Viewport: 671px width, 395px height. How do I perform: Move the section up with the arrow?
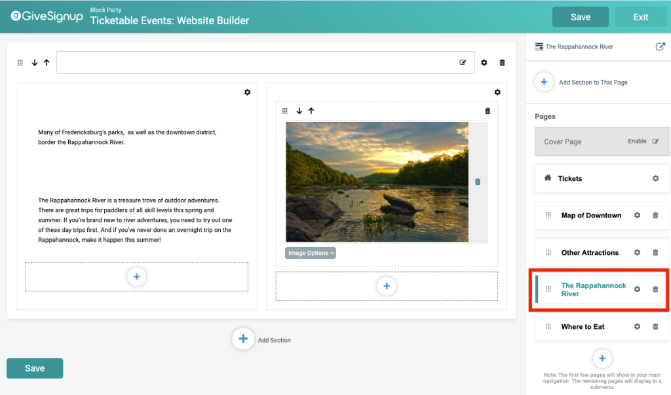coord(47,62)
